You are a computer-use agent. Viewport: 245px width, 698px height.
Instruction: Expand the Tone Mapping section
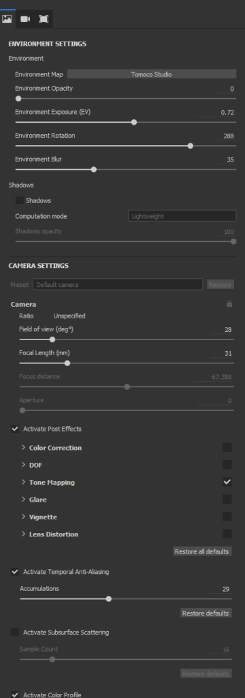point(24,482)
